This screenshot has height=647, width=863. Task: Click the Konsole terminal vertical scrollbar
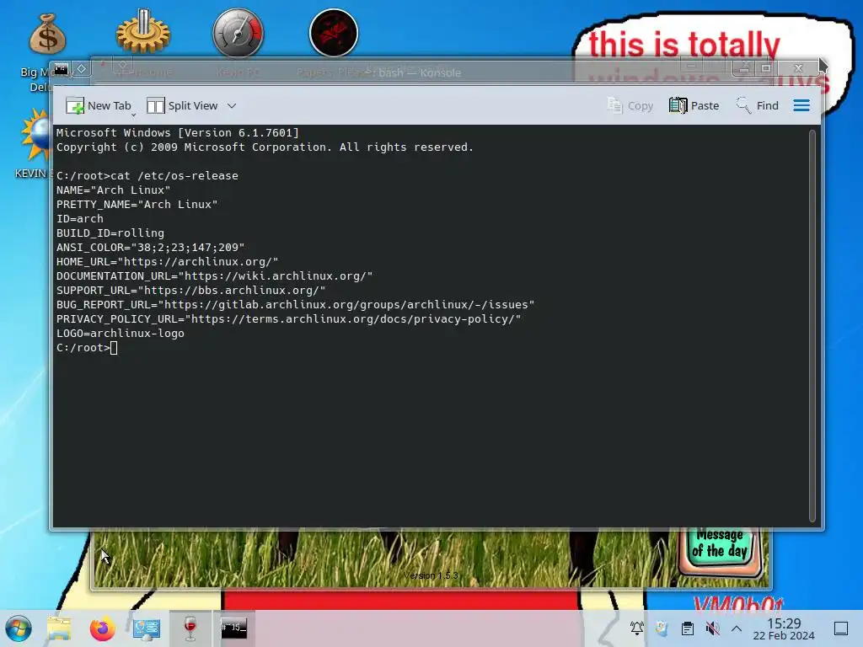pyautogui.click(x=812, y=326)
